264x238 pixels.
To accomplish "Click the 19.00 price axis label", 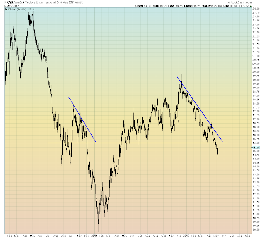I will [256, 88].
